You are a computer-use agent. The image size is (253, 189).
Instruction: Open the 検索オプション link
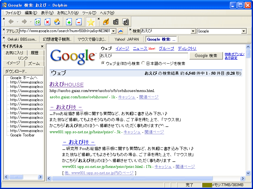pyautogui.click(x=234, y=54)
